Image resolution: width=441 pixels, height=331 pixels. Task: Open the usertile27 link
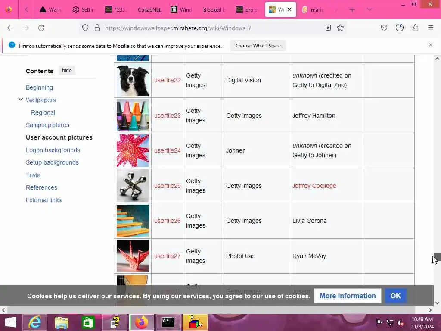coord(168,256)
